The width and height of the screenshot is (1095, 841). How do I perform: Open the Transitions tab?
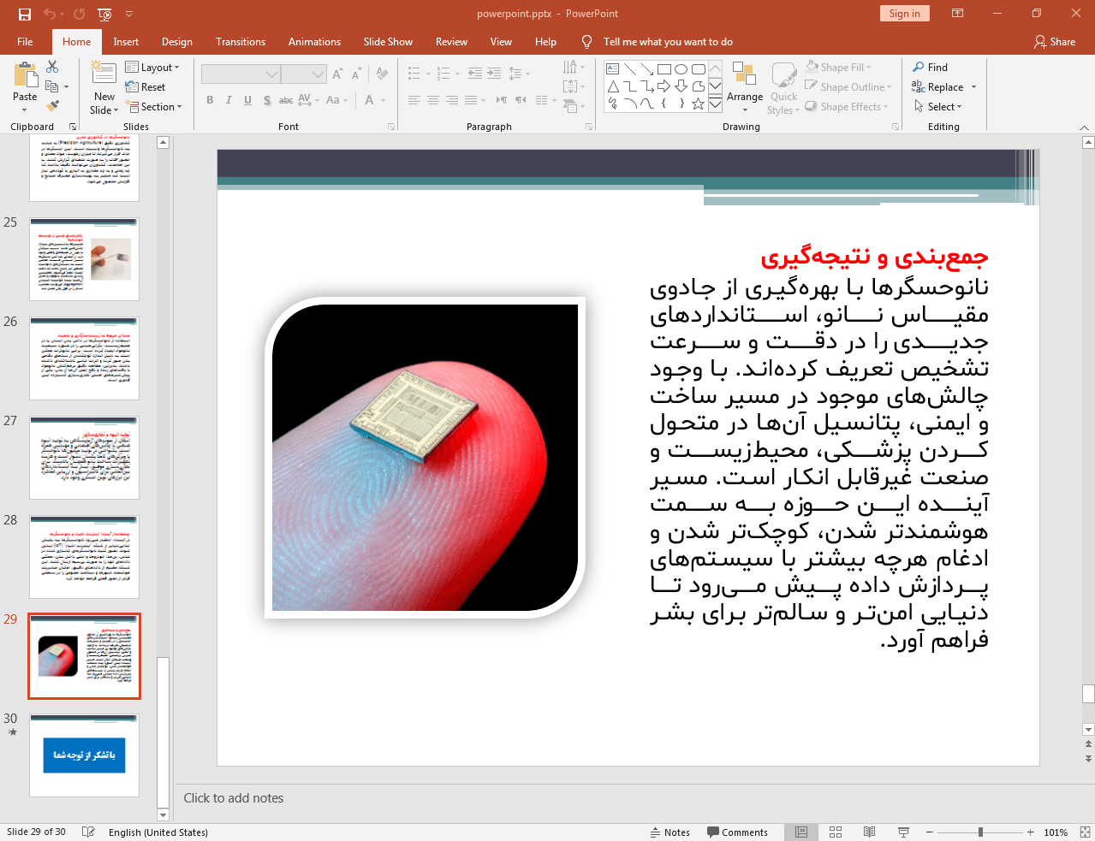[x=241, y=42]
